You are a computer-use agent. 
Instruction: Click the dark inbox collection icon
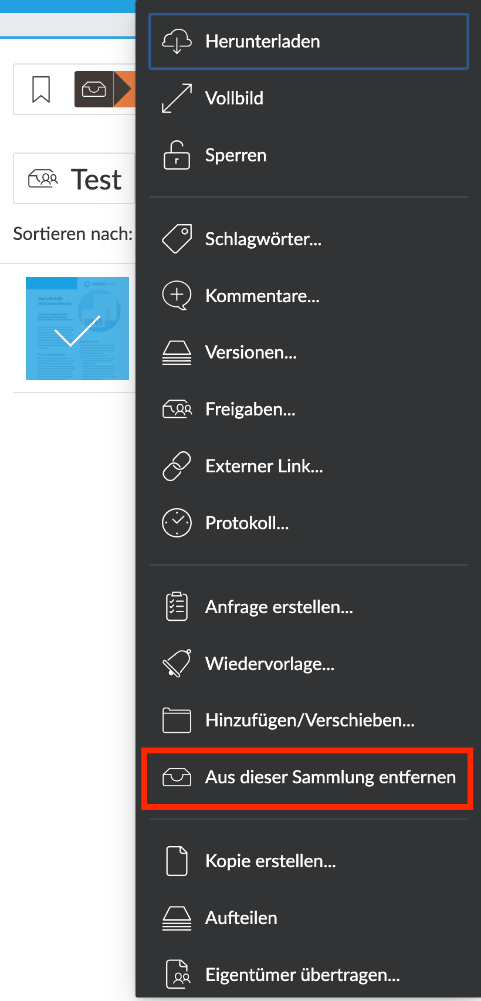(94, 89)
